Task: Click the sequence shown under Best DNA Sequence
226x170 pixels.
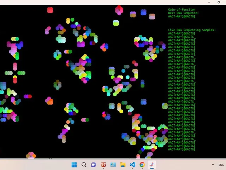Action: 182,16
